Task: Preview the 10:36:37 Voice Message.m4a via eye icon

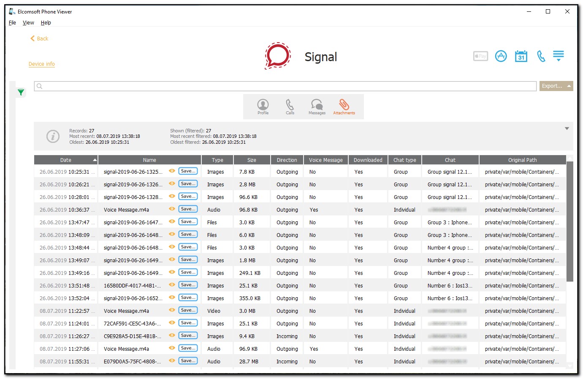Action: pyautogui.click(x=172, y=209)
